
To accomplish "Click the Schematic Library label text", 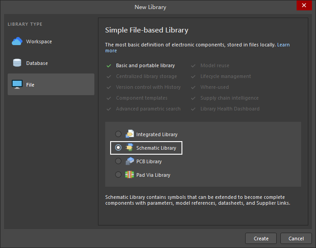I will coord(156,148).
